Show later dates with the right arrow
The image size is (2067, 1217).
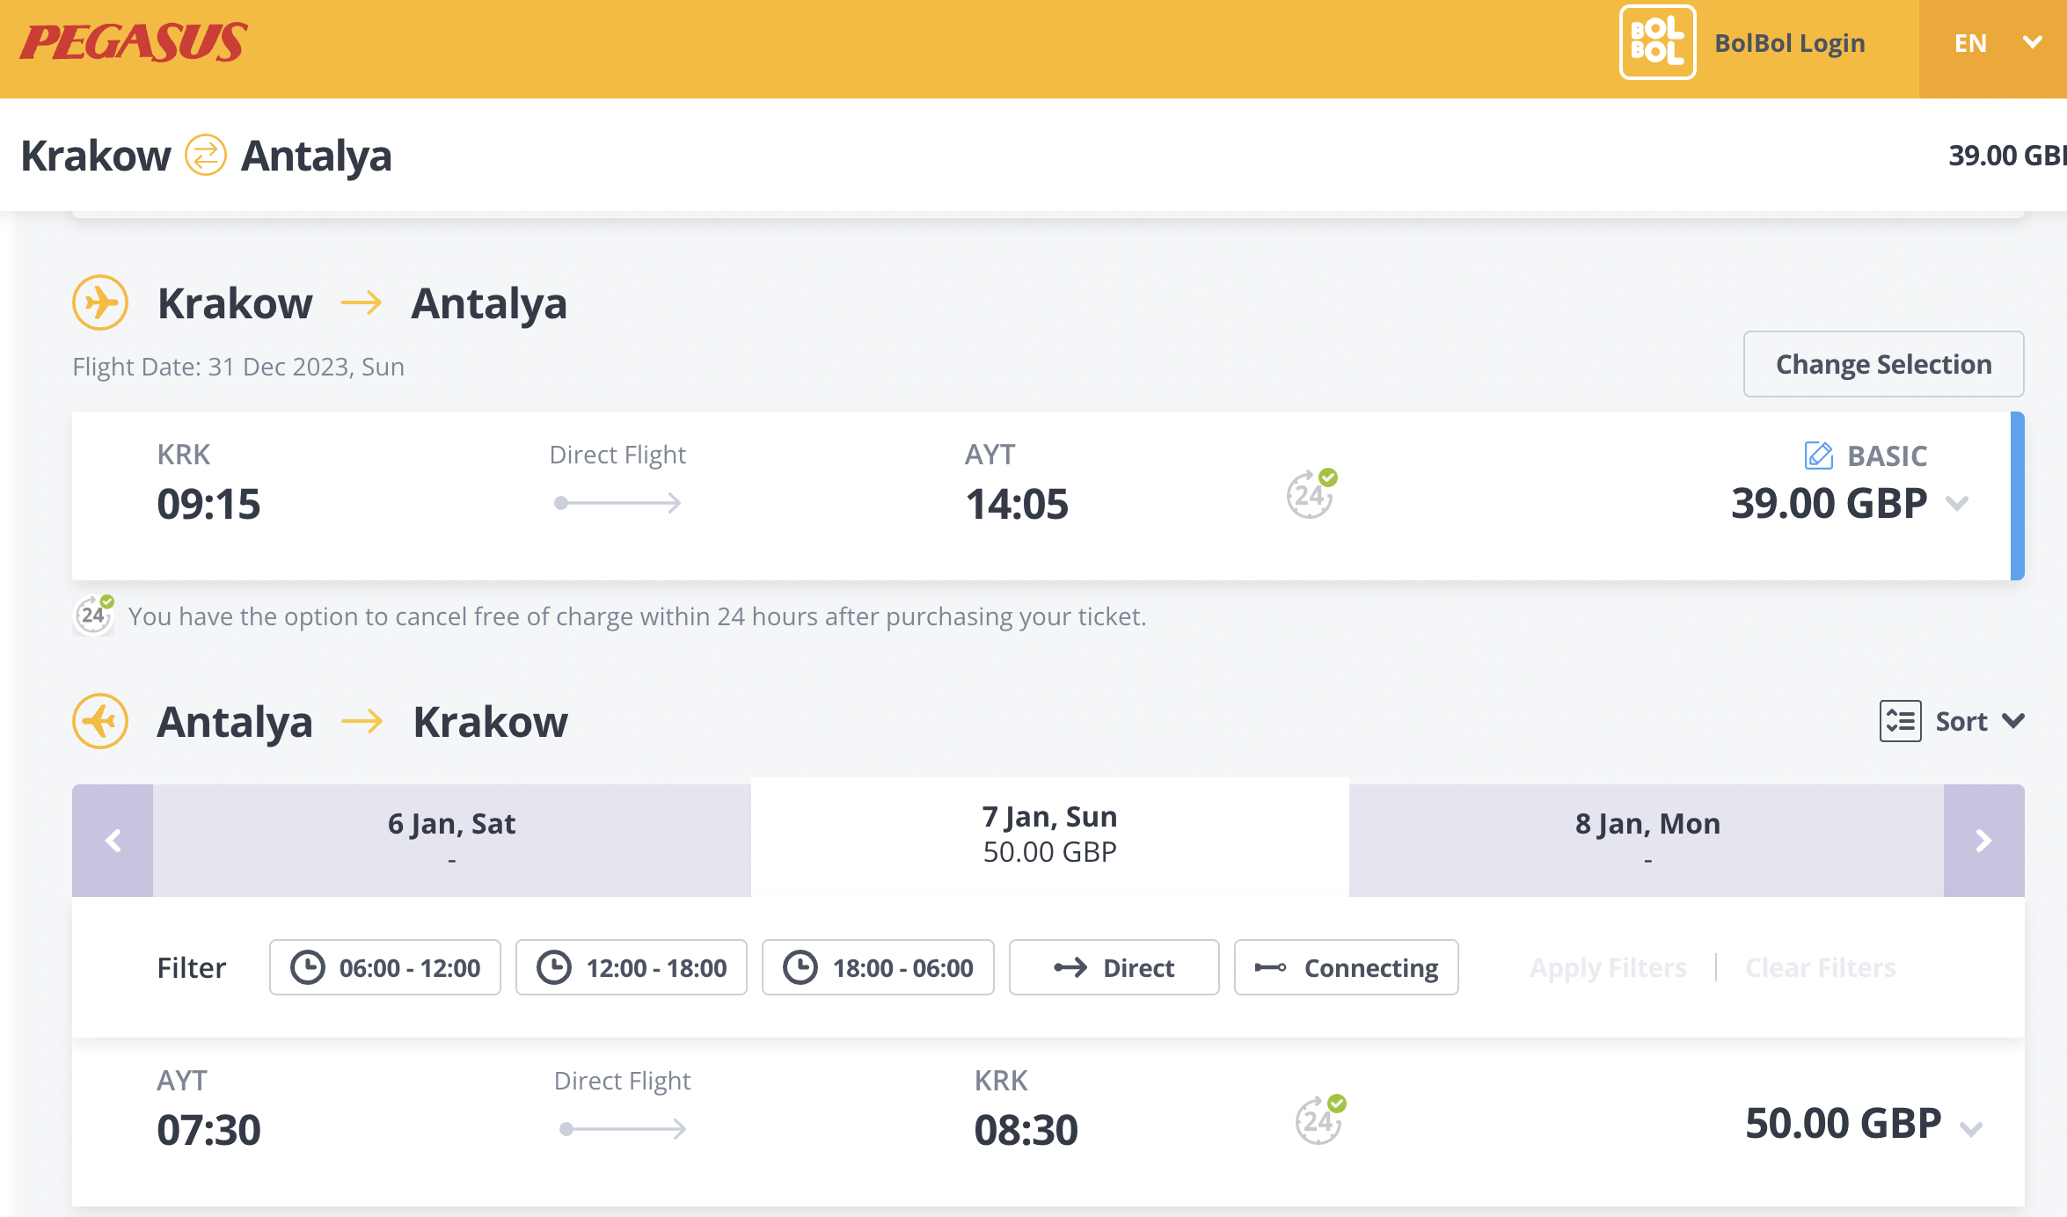[1983, 841]
